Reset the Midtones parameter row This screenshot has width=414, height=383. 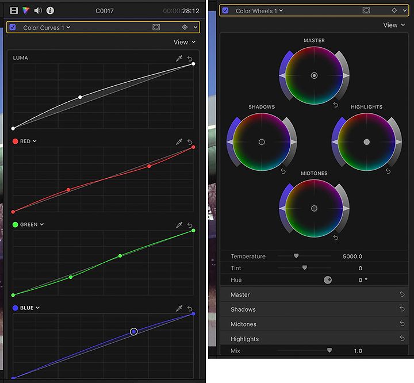click(x=402, y=323)
